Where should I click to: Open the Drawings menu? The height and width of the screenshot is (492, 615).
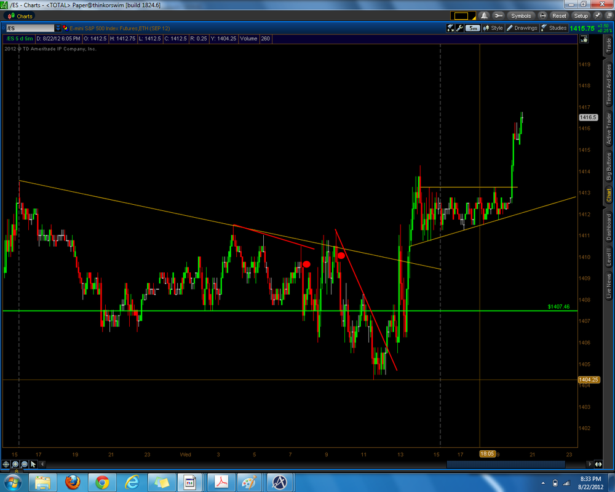click(522, 28)
